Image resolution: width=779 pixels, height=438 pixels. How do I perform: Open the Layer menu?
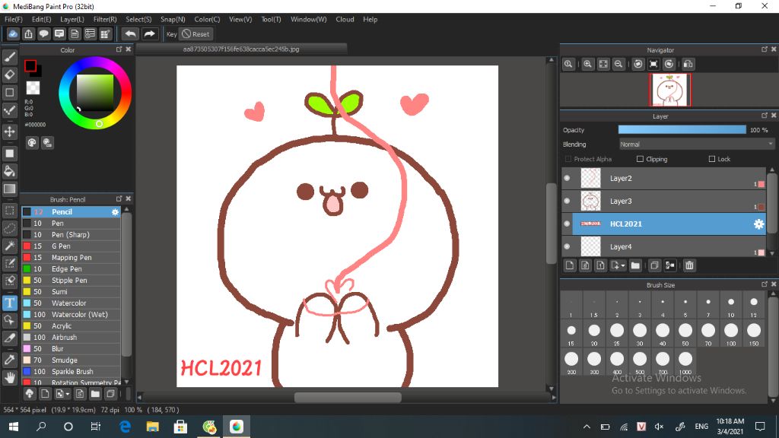72,19
